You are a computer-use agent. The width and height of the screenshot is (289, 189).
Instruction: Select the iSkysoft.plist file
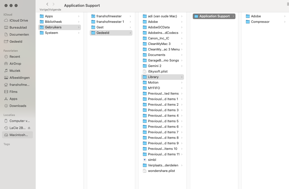pos(163,71)
